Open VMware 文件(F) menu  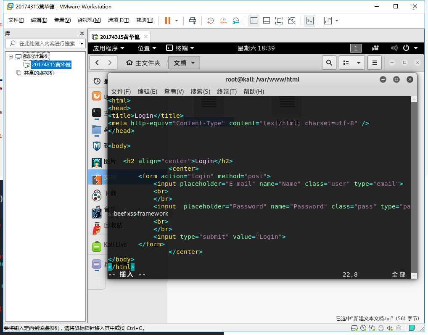[x=16, y=20]
